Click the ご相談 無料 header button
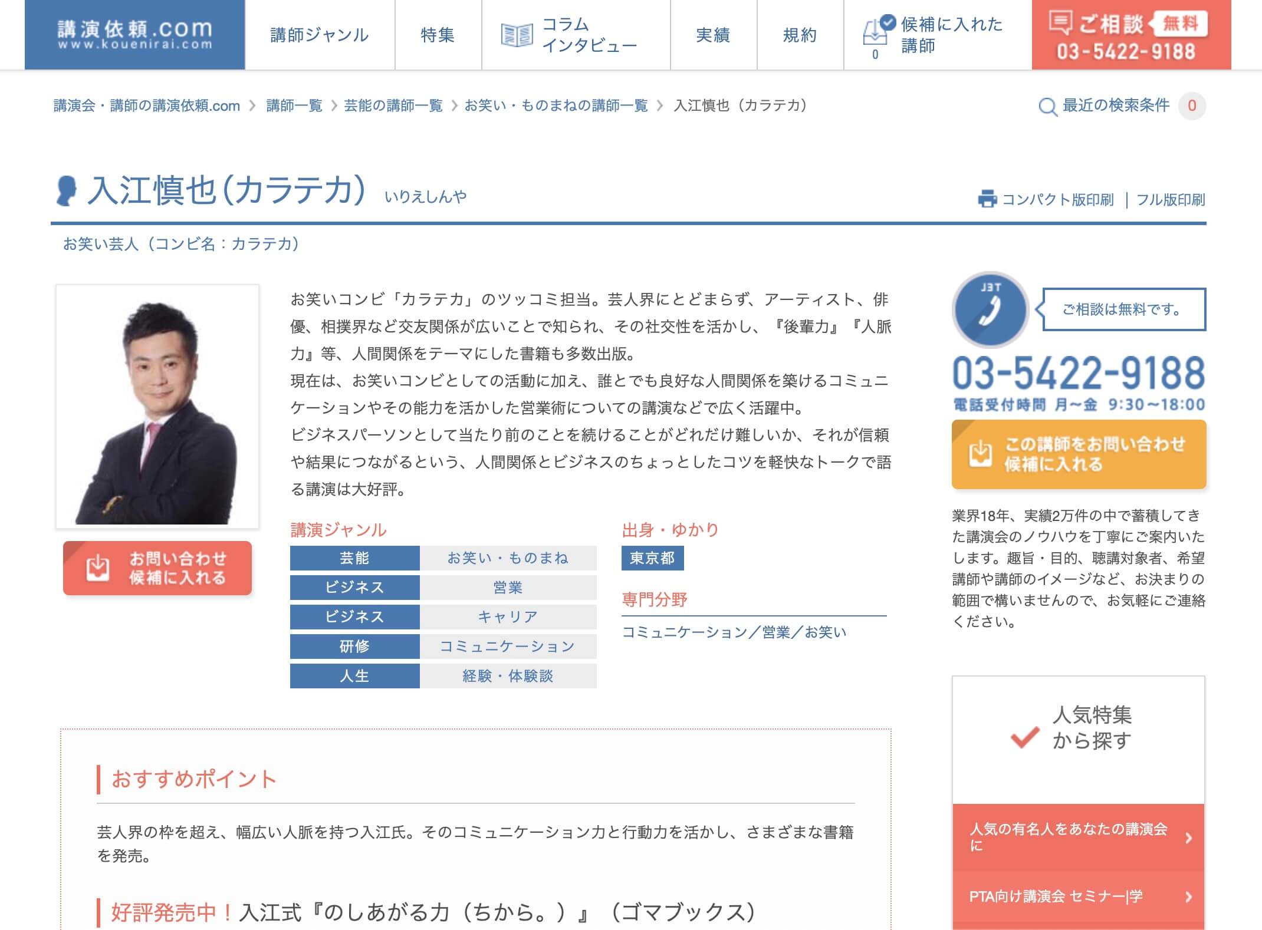Viewport: 1262px width, 930px height. coord(1131,35)
